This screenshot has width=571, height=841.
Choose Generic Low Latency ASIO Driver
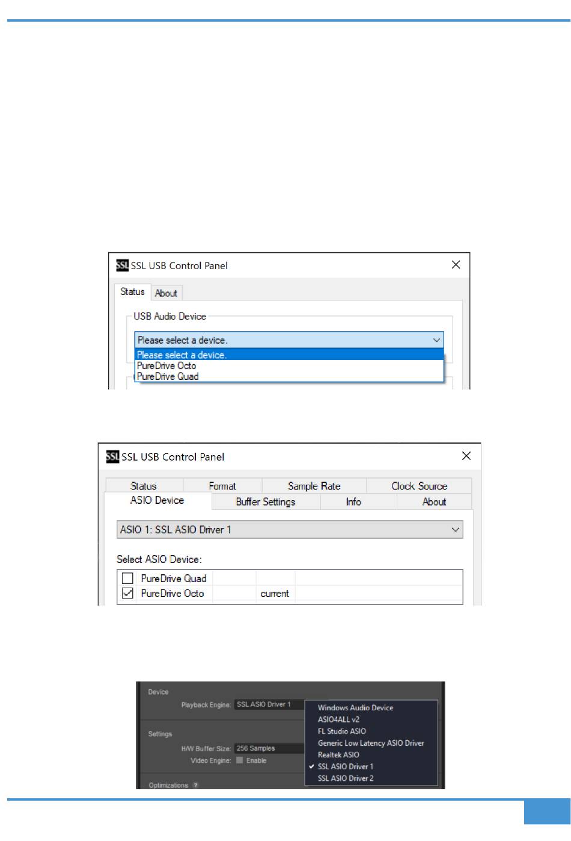tap(371, 743)
